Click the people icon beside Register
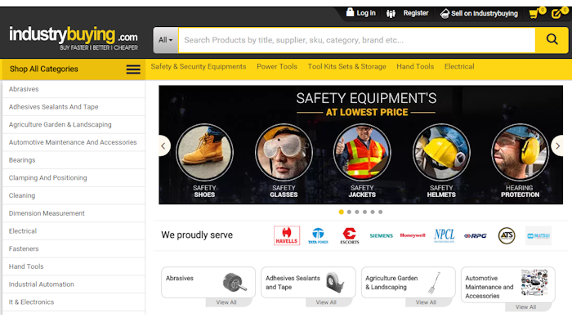 coord(391,14)
